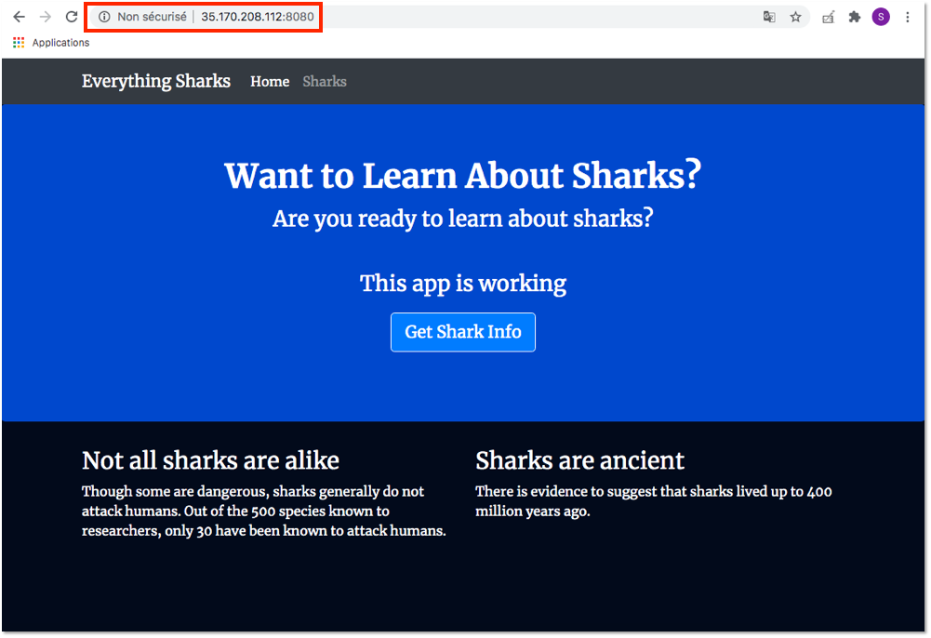Click the text This app is working

coord(463,283)
